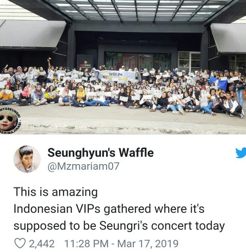Open the 11:28 PM tweet time
Screen dimensions: 246x252
pos(86,244)
